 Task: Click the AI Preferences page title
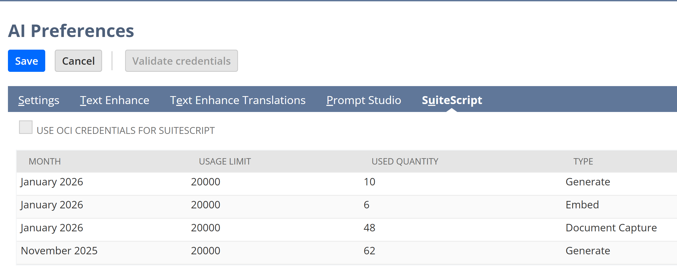coord(71,31)
